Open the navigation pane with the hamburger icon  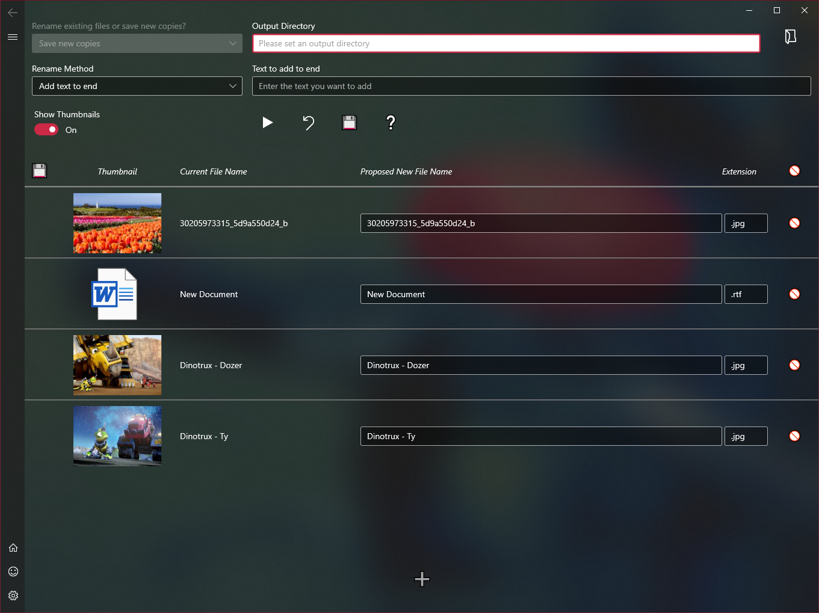coord(13,37)
